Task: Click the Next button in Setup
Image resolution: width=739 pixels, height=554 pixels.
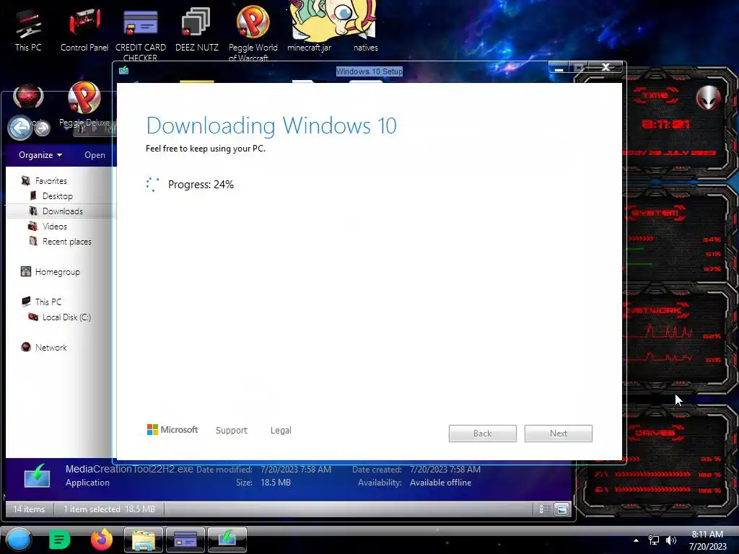Action: pos(559,434)
